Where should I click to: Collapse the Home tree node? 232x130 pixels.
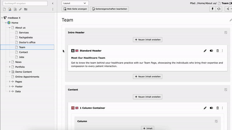tap(6, 23)
